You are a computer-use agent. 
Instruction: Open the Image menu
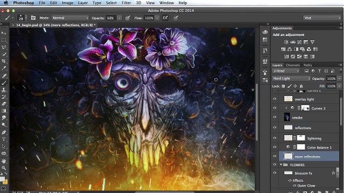pos(68,3)
